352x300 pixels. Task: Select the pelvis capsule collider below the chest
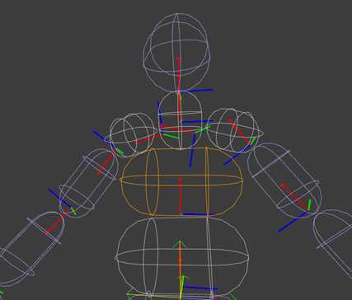(182, 258)
